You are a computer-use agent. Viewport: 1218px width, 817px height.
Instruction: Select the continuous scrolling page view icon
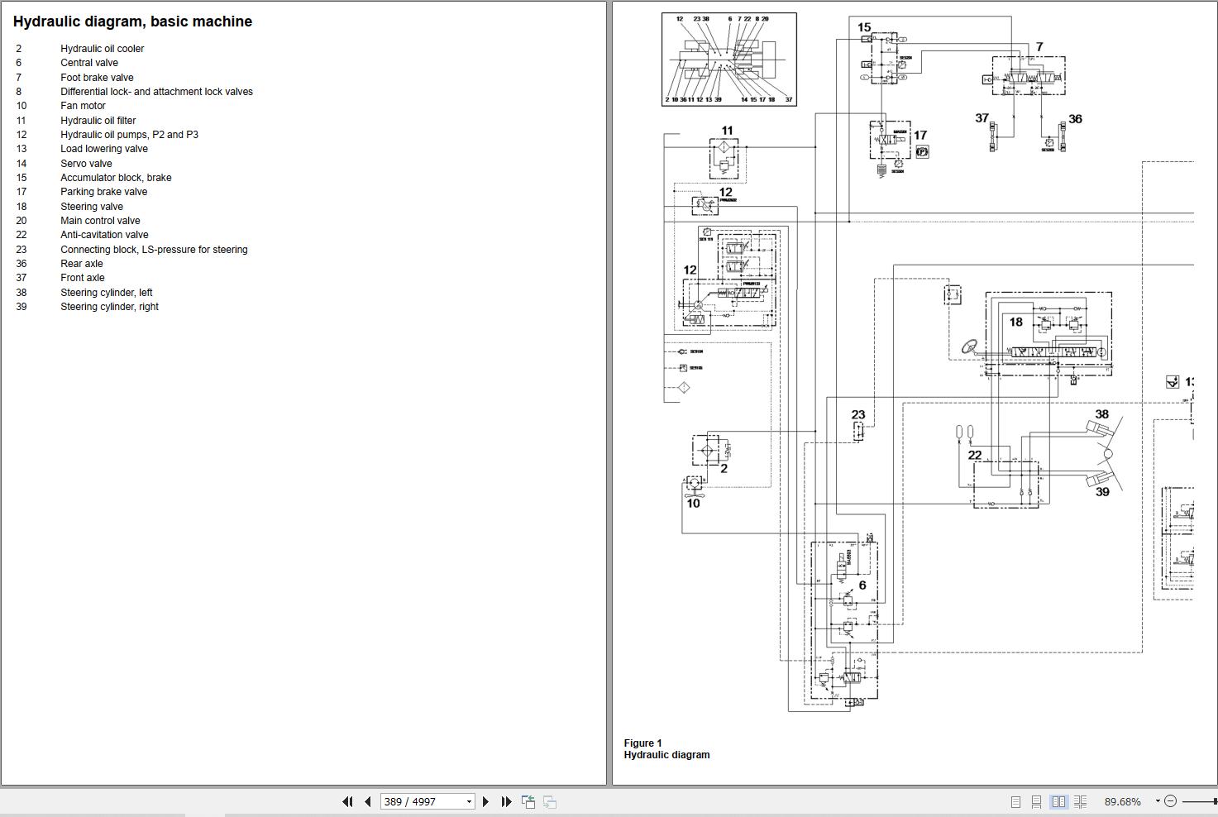pyautogui.click(x=1037, y=801)
